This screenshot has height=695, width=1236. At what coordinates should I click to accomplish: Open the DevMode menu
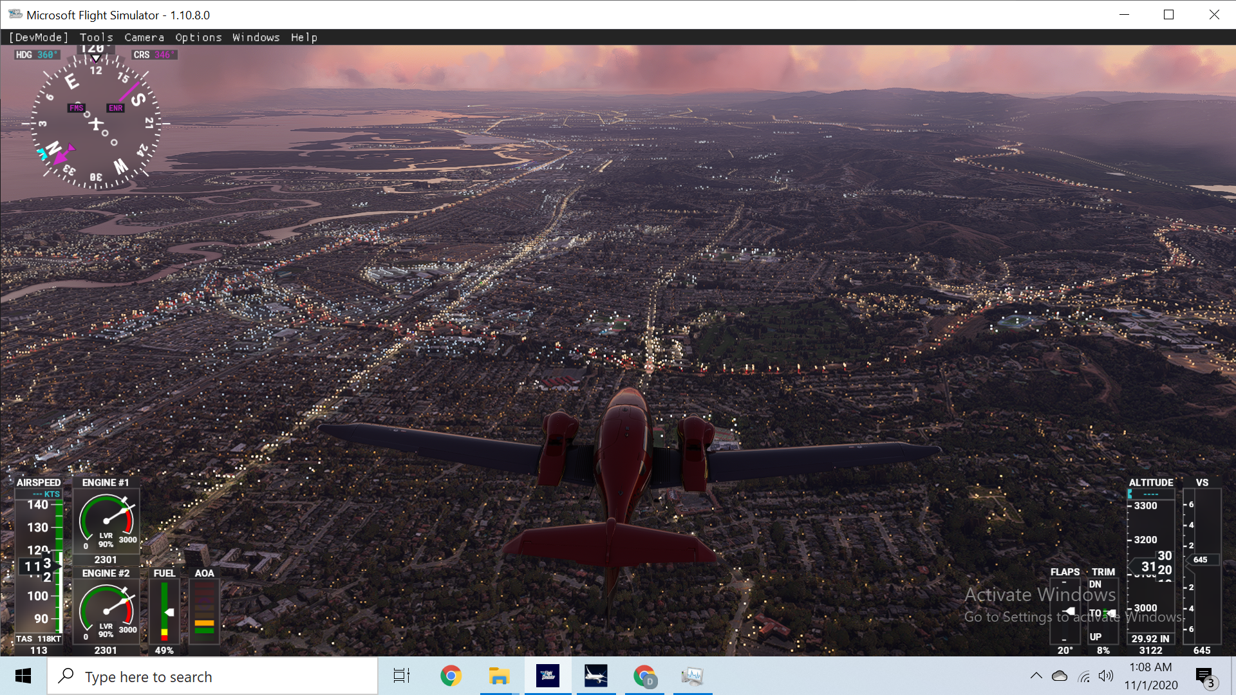[39, 37]
